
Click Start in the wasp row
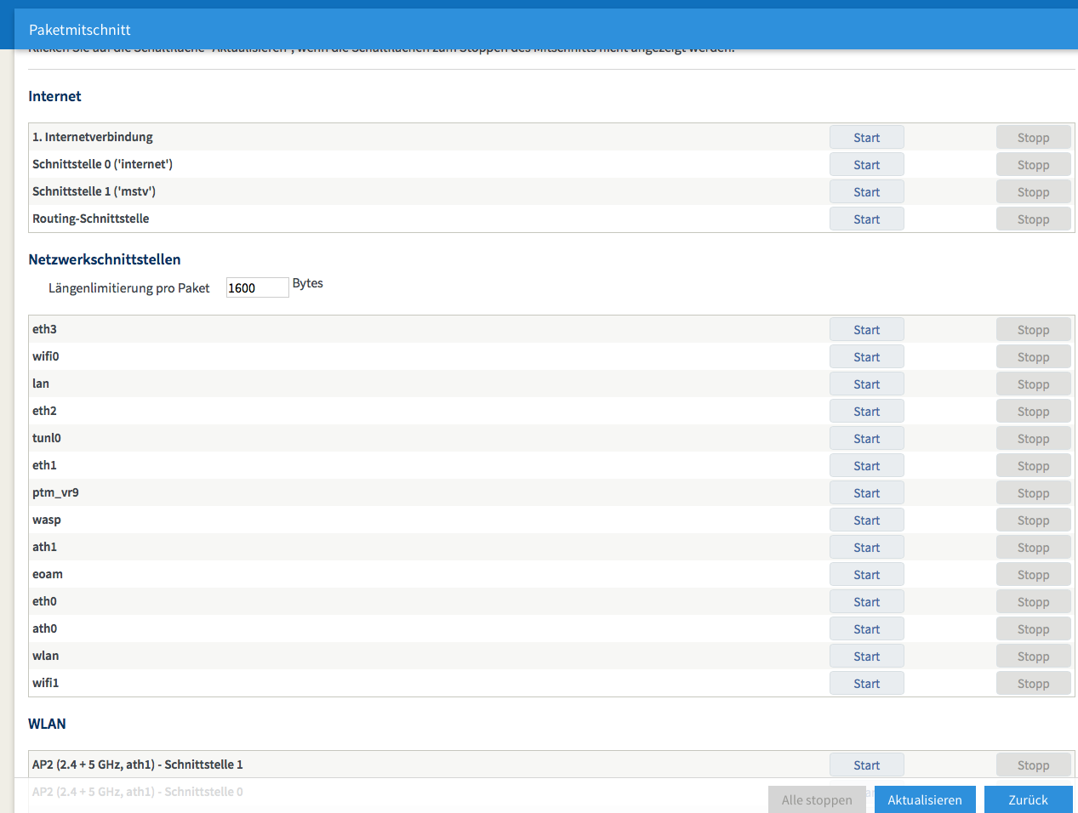pyautogui.click(x=866, y=520)
